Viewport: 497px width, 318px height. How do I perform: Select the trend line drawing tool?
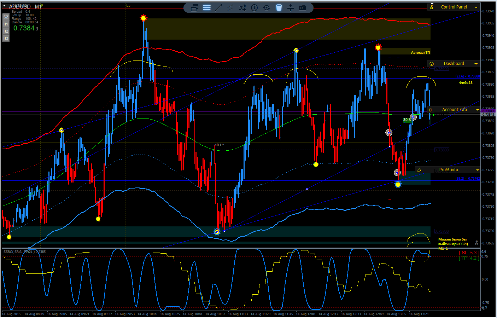coord(219,8)
